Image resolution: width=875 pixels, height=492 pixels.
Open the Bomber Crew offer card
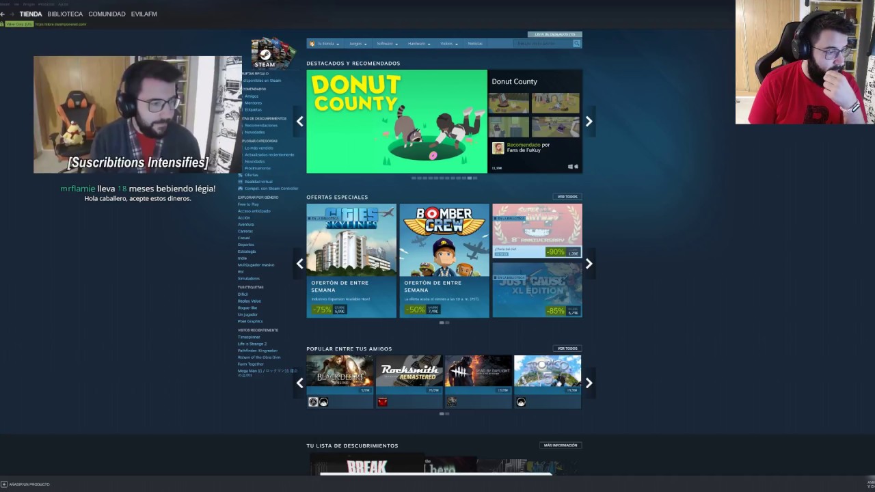tap(444, 260)
